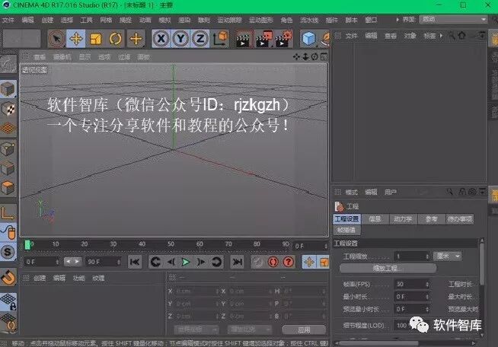The height and width of the screenshot is (347, 498).
Task: Toggle keyframe selection question mark button
Action: [x=289, y=262]
